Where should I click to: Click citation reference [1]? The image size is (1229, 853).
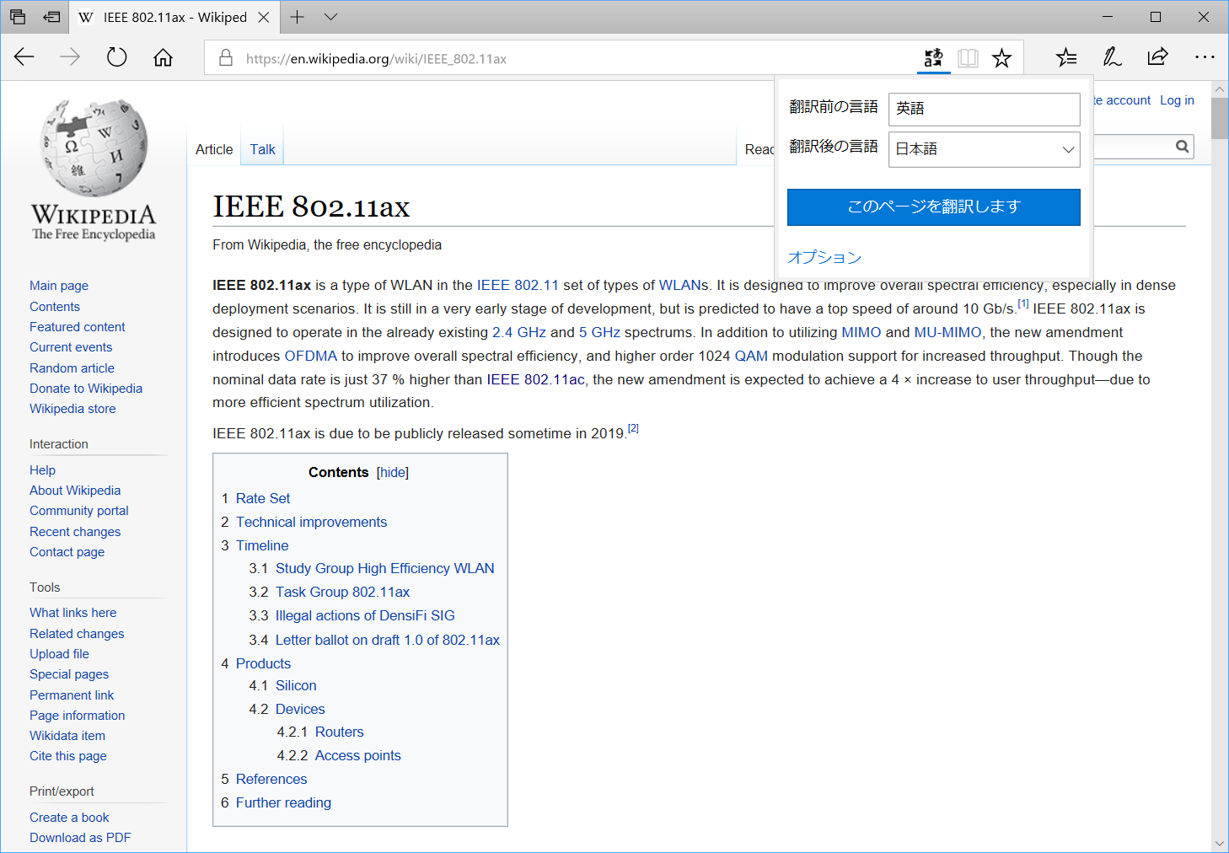[x=1023, y=303]
